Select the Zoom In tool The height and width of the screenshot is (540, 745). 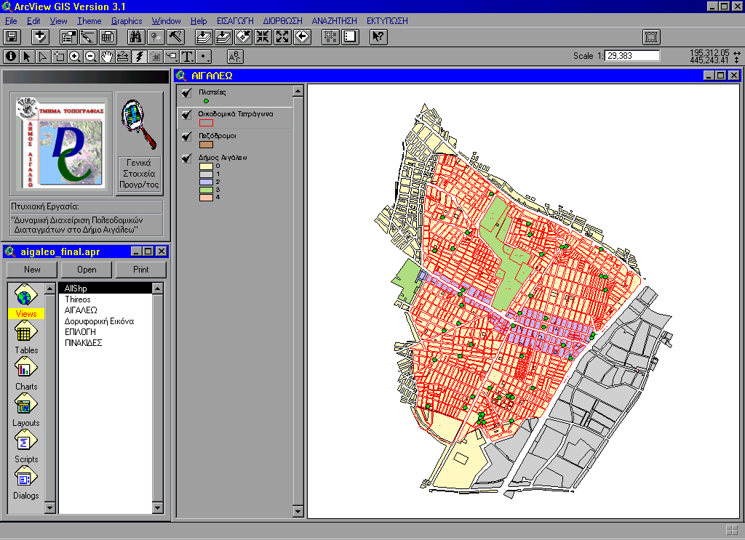click(x=75, y=57)
